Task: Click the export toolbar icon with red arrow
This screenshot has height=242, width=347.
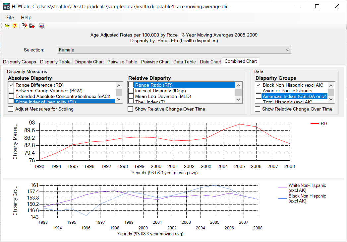Action: point(32,26)
